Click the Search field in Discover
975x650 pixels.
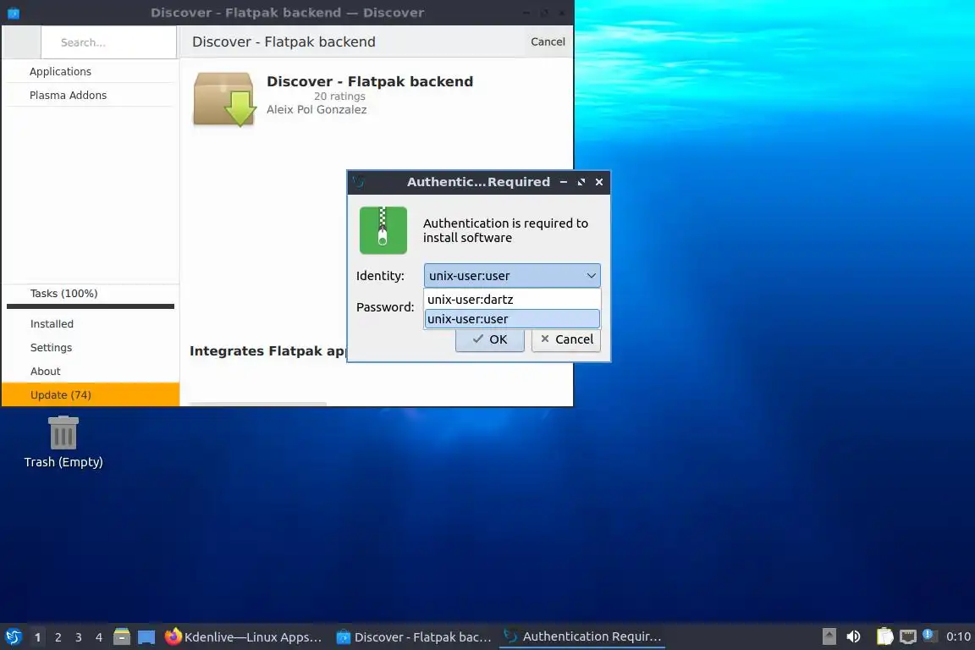pyautogui.click(x=109, y=42)
